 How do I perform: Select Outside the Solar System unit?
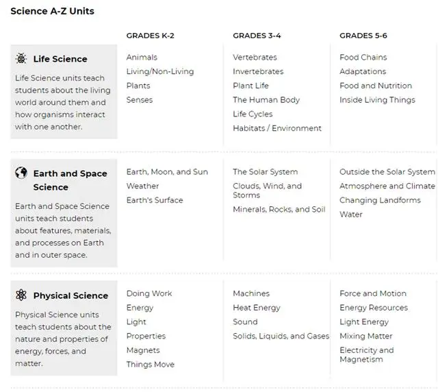(x=387, y=172)
